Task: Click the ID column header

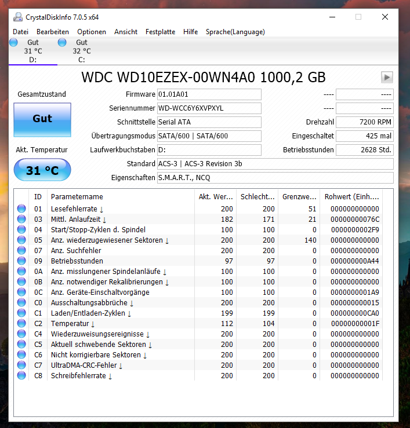Action: click(38, 197)
